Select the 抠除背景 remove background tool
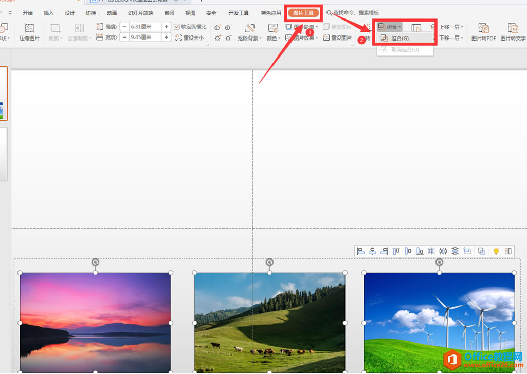527x374 pixels. coord(249,31)
